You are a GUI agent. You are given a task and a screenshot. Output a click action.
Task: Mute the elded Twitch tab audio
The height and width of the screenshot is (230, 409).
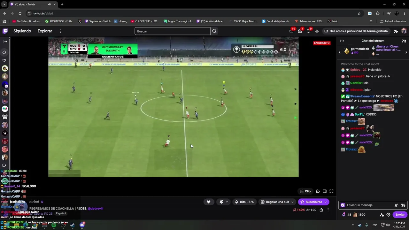pyautogui.click(x=50, y=4)
